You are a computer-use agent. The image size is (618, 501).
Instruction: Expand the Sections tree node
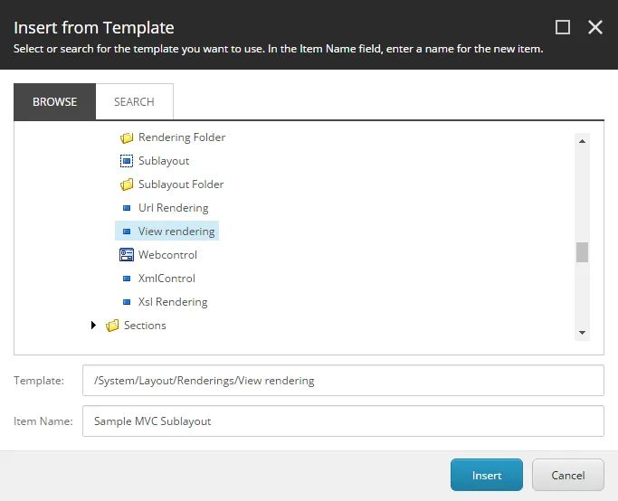click(93, 326)
